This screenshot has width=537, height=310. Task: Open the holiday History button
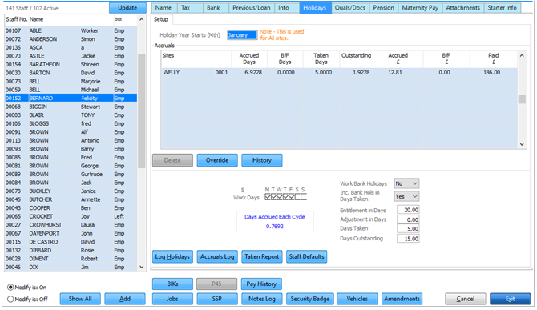point(262,160)
